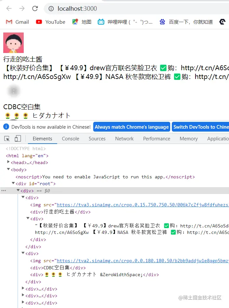Image resolution: width=229 pixels, height=308 pixels.
Task: Select the <!DOCTYPE html> line
Action: [26, 148]
